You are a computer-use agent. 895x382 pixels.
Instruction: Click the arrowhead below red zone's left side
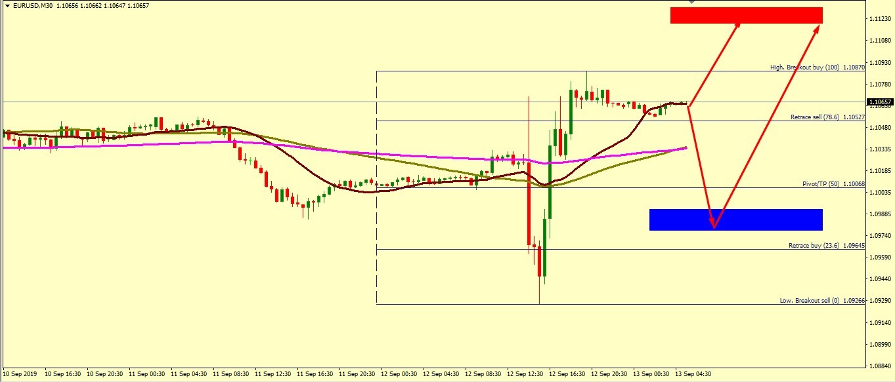pyautogui.click(x=737, y=26)
